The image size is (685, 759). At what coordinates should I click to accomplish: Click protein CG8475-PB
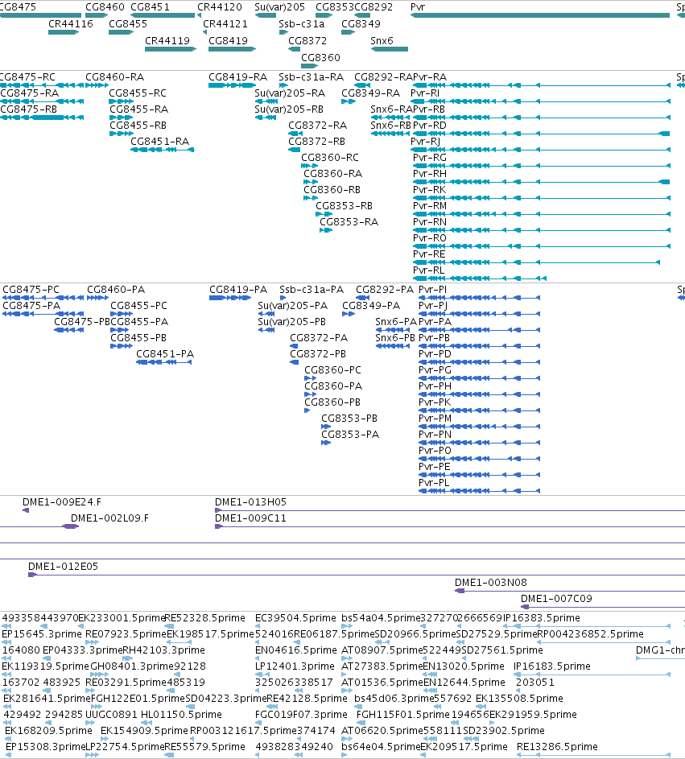tap(68, 330)
